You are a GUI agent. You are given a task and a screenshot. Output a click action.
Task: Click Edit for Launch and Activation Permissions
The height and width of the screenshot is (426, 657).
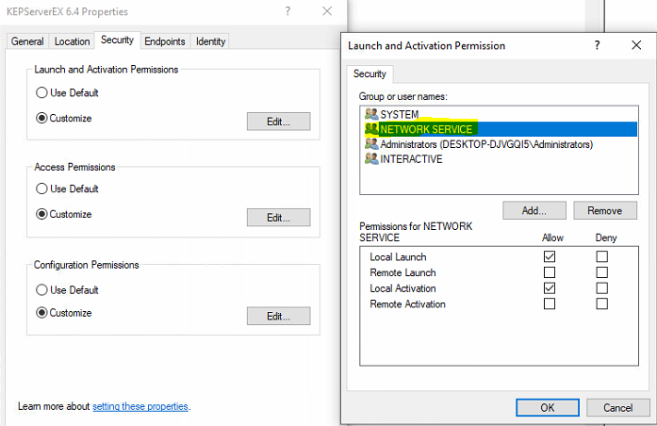coord(279,122)
